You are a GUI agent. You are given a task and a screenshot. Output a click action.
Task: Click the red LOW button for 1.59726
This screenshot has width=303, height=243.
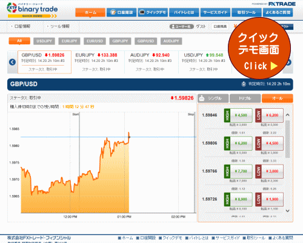coord(269,199)
